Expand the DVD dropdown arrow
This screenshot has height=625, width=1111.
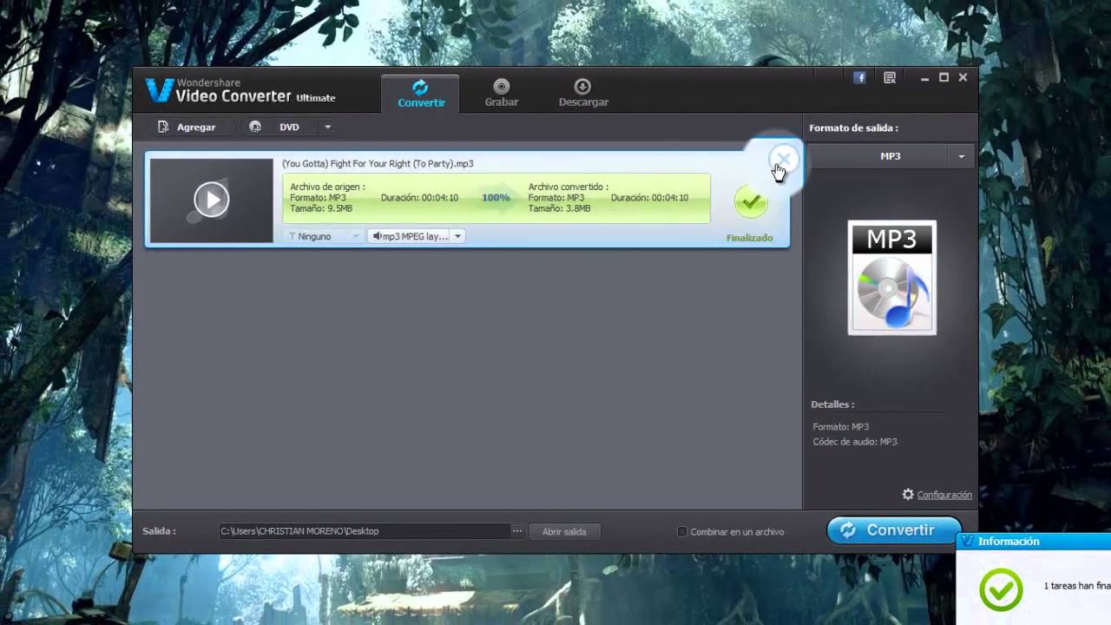pyautogui.click(x=327, y=127)
